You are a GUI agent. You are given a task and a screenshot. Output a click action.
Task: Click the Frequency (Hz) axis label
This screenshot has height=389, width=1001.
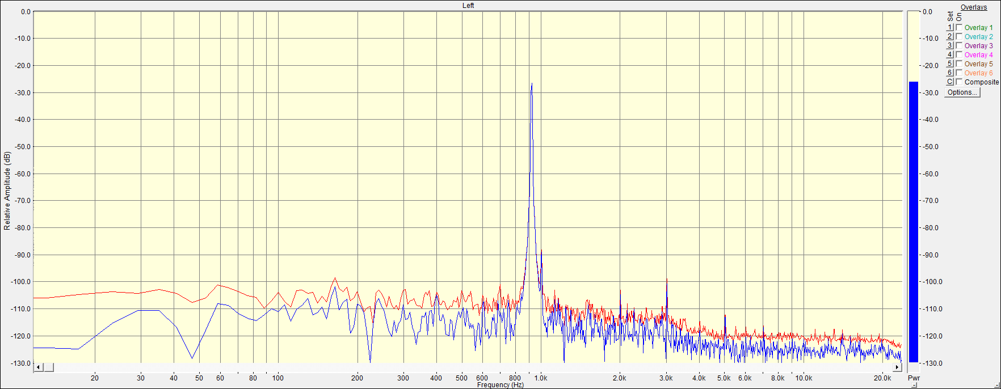[x=500, y=385]
